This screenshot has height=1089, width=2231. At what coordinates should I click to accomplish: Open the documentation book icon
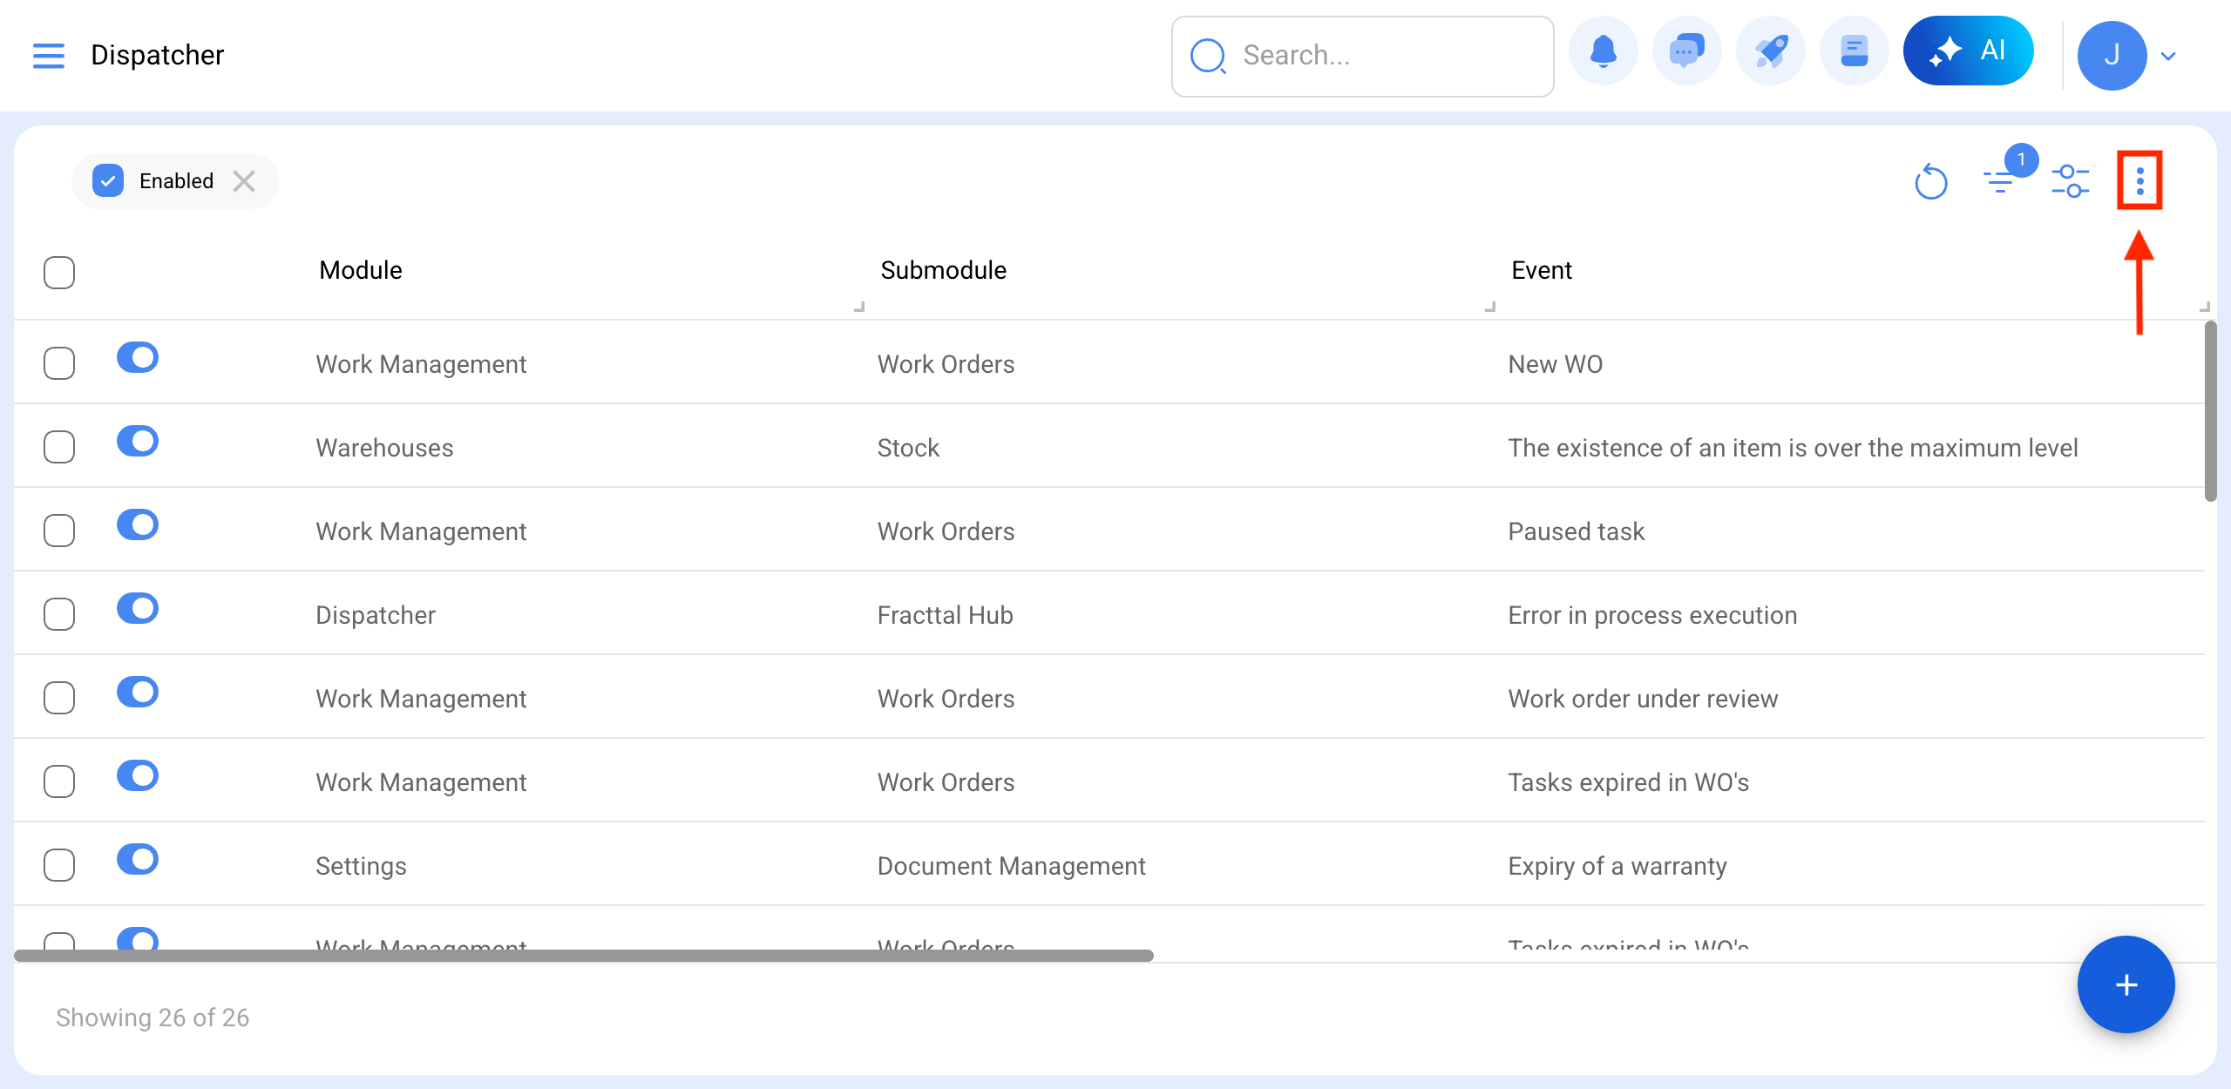[x=1854, y=51]
